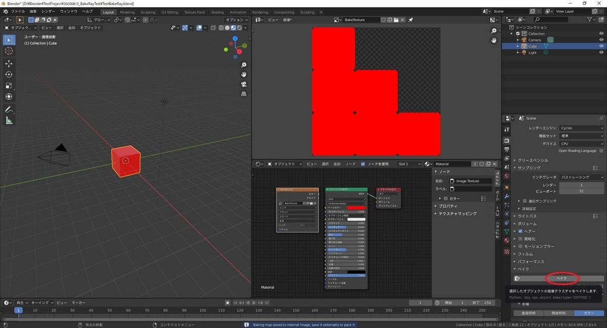Open the Tool (ツール) sidebar tab in node editor
Viewport: 607px width, 328px height.
click(497, 195)
